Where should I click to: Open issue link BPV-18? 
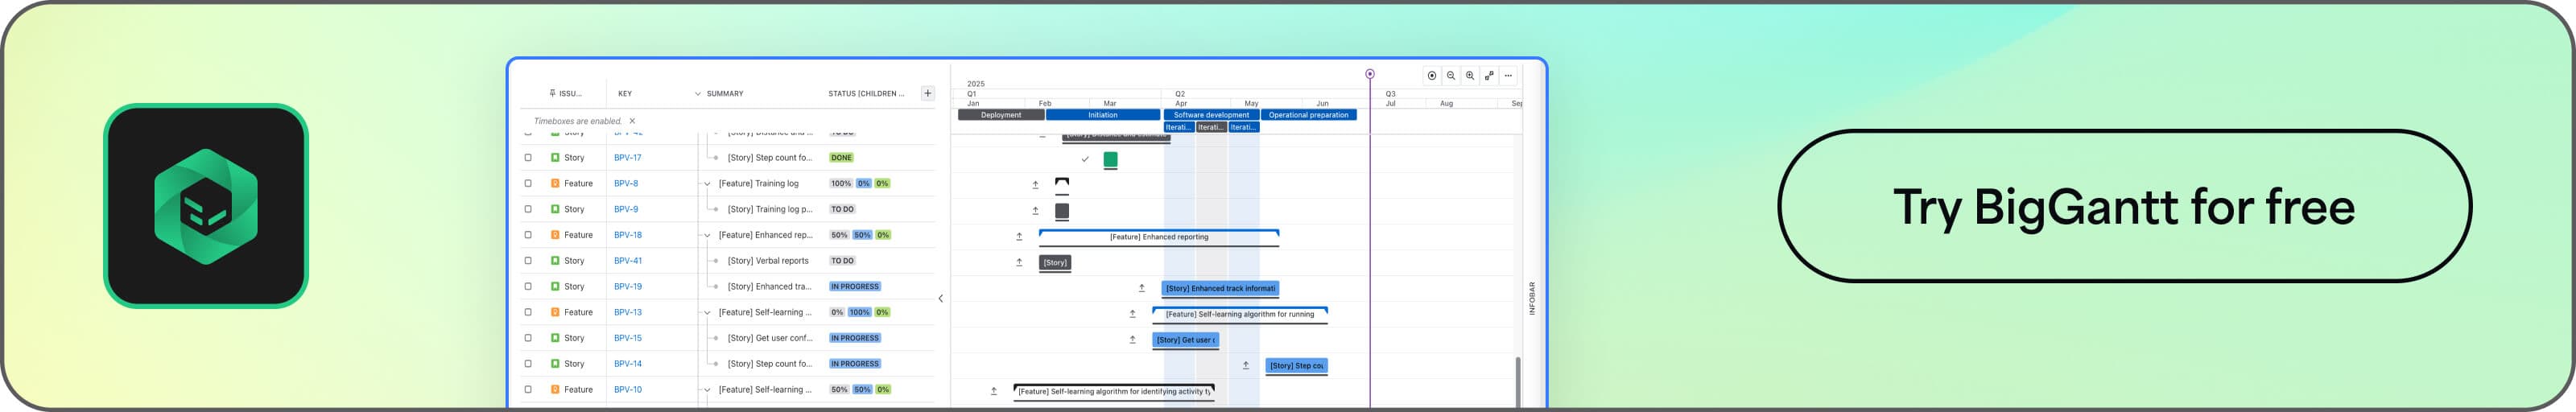tap(628, 235)
